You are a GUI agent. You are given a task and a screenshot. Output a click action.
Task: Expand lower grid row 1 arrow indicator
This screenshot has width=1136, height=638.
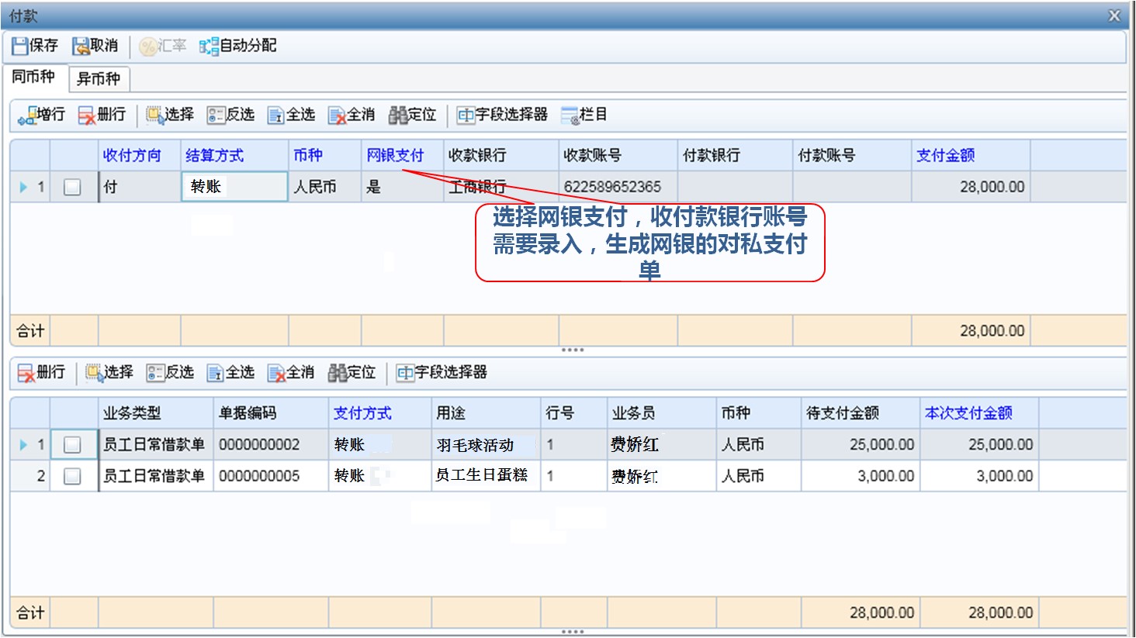(x=23, y=445)
